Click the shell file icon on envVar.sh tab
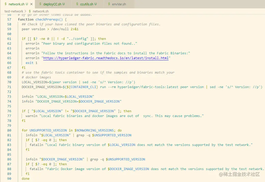 point(109,4)
